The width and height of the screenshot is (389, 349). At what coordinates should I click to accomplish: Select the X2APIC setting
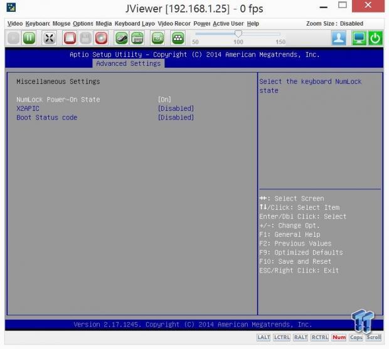coord(28,108)
